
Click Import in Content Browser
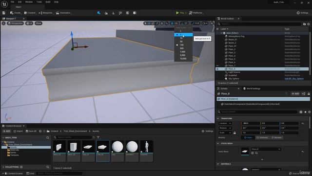pyautogui.click(x=18, y=131)
